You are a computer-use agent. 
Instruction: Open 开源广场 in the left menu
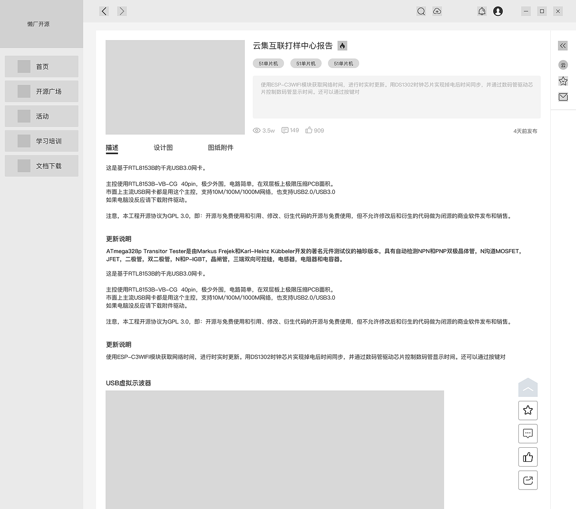pos(41,91)
